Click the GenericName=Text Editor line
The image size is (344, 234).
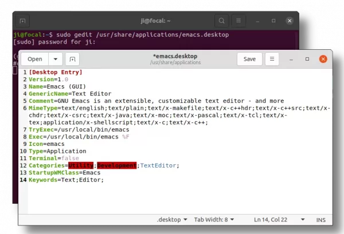[x=70, y=94]
